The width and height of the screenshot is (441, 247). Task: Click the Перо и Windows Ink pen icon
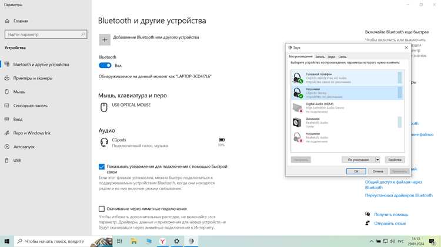point(7,133)
